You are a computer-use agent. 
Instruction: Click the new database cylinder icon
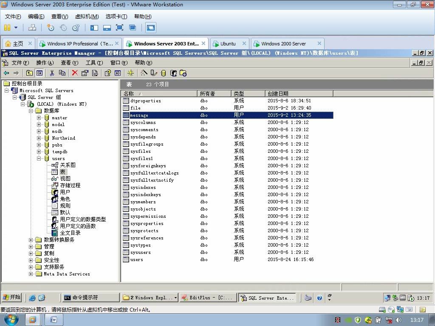[164, 73]
